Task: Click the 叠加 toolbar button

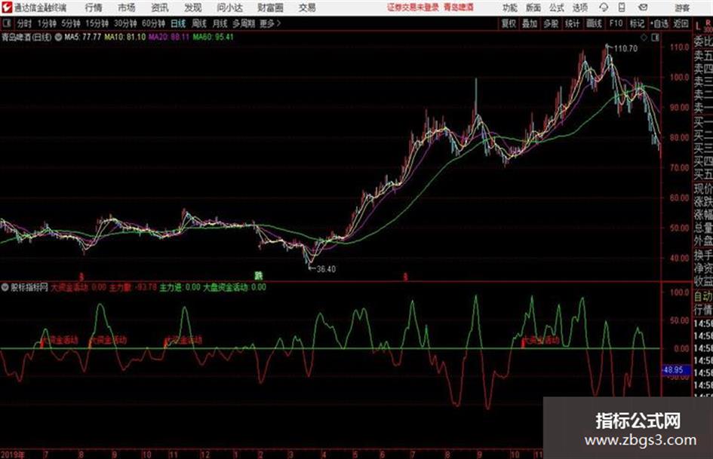Action: (530, 23)
